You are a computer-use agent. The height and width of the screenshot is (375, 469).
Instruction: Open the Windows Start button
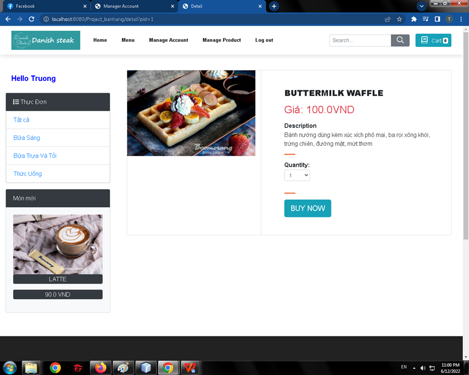[x=9, y=367]
